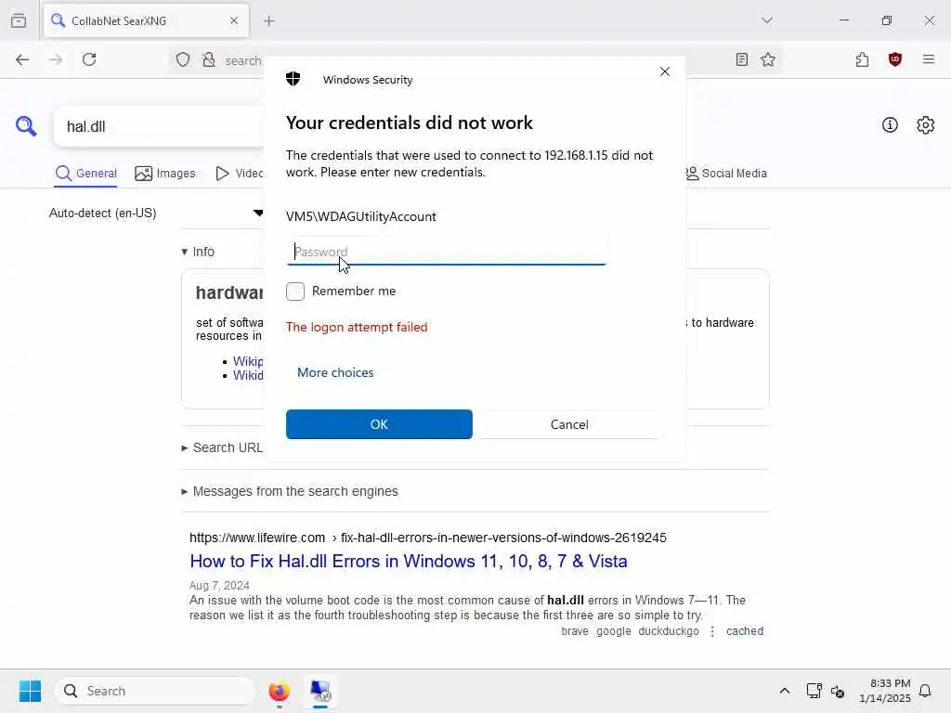The image size is (951, 713).
Task: Click the hal.dll search box
Action: 159,126
